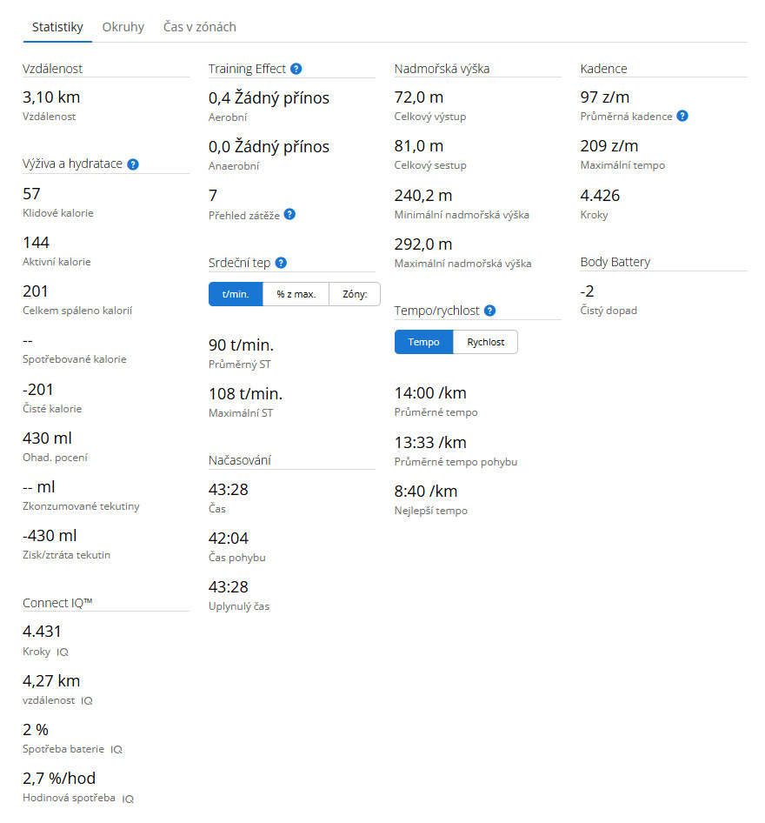Open help icon next to Výživa a hydratace

(x=133, y=164)
